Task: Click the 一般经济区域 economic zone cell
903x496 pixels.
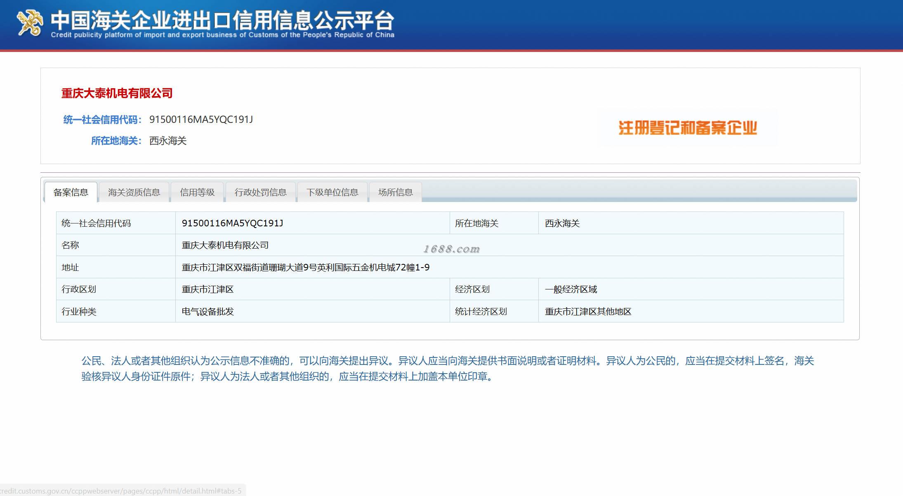Action: (571, 289)
